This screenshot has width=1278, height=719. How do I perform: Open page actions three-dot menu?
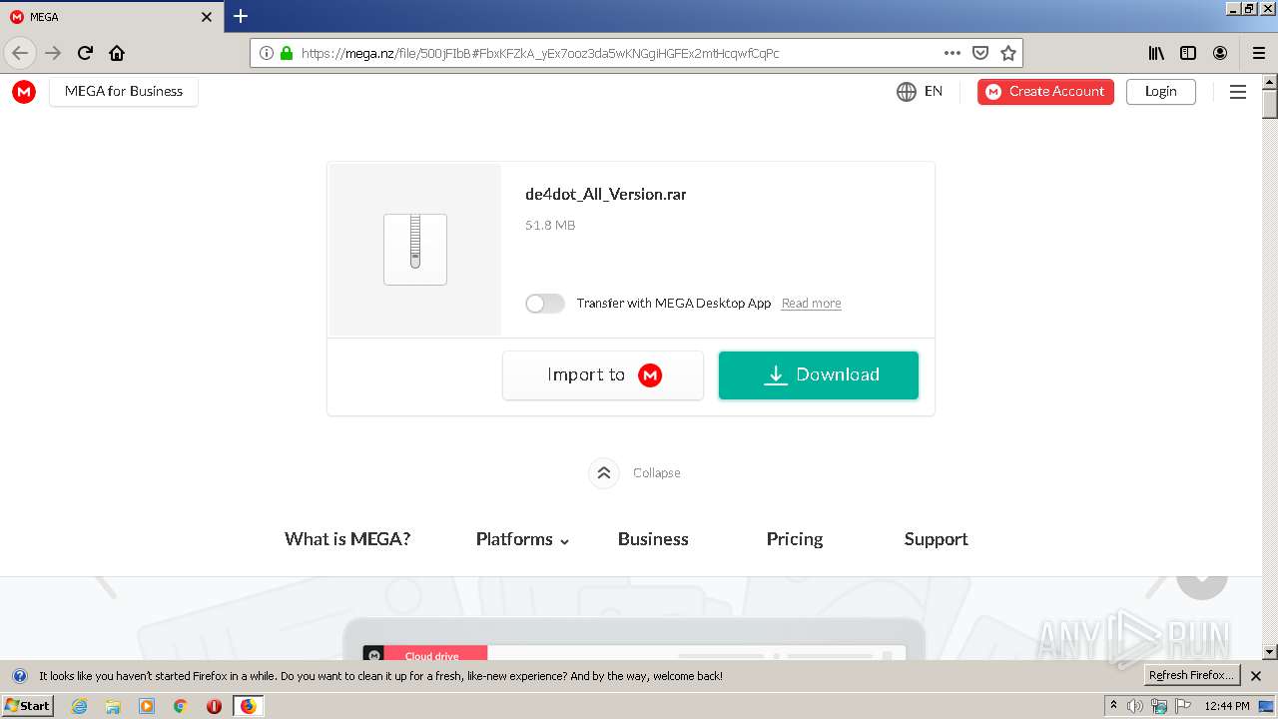[953, 53]
